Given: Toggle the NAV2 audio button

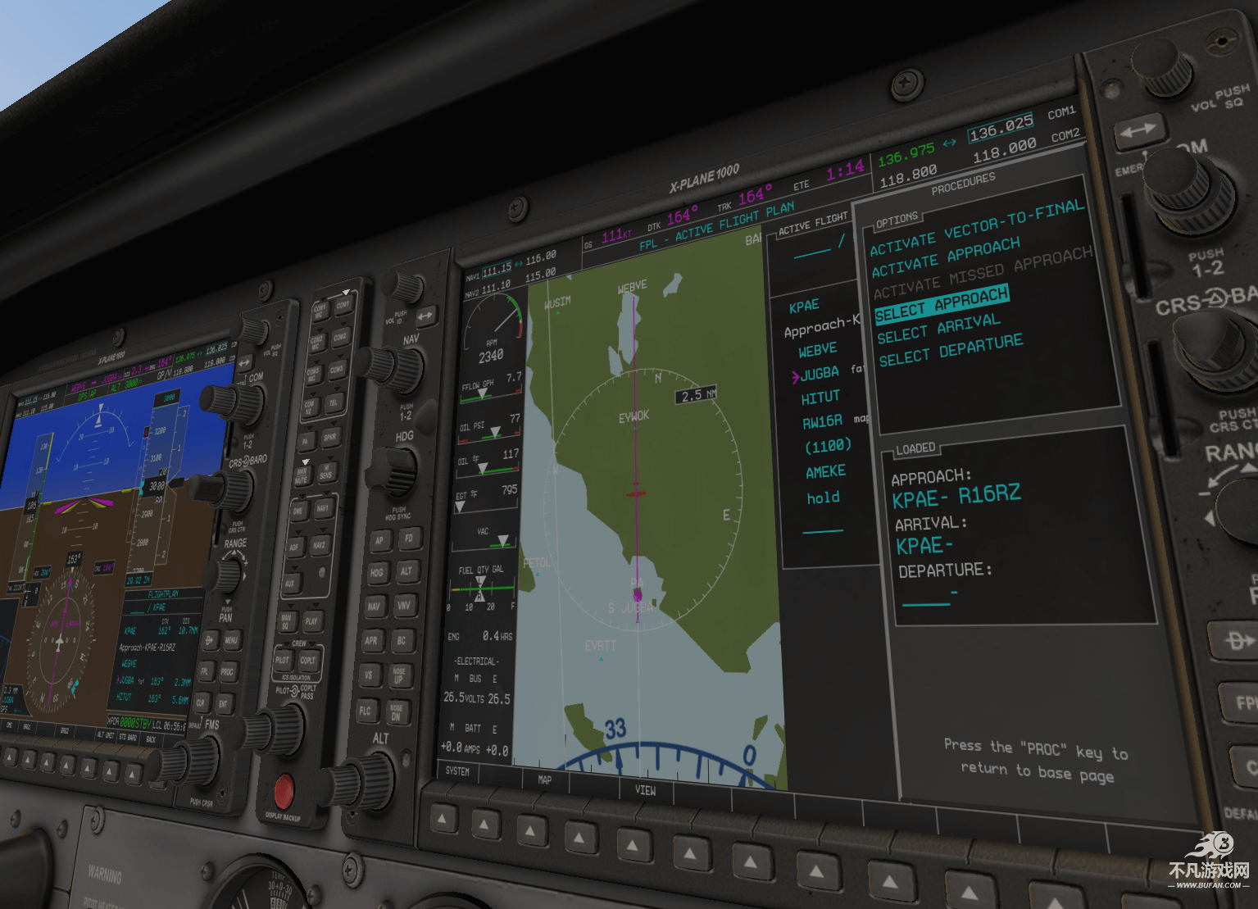Looking at the screenshot, I should point(320,544).
